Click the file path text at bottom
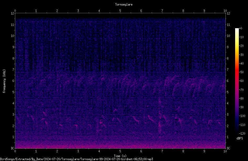Viewport: 248px width, 161px height. [76, 159]
